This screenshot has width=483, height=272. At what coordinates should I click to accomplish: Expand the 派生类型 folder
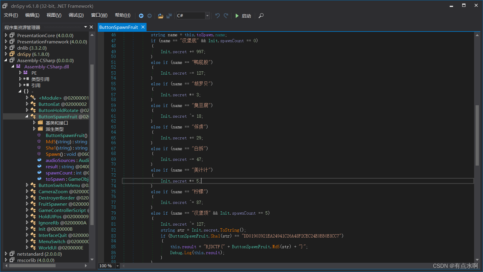tap(34, 129)
